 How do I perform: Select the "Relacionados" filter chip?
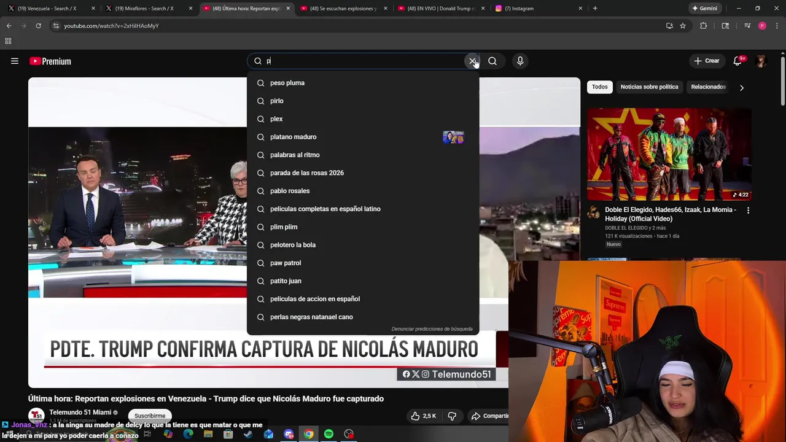click(708, 87)
